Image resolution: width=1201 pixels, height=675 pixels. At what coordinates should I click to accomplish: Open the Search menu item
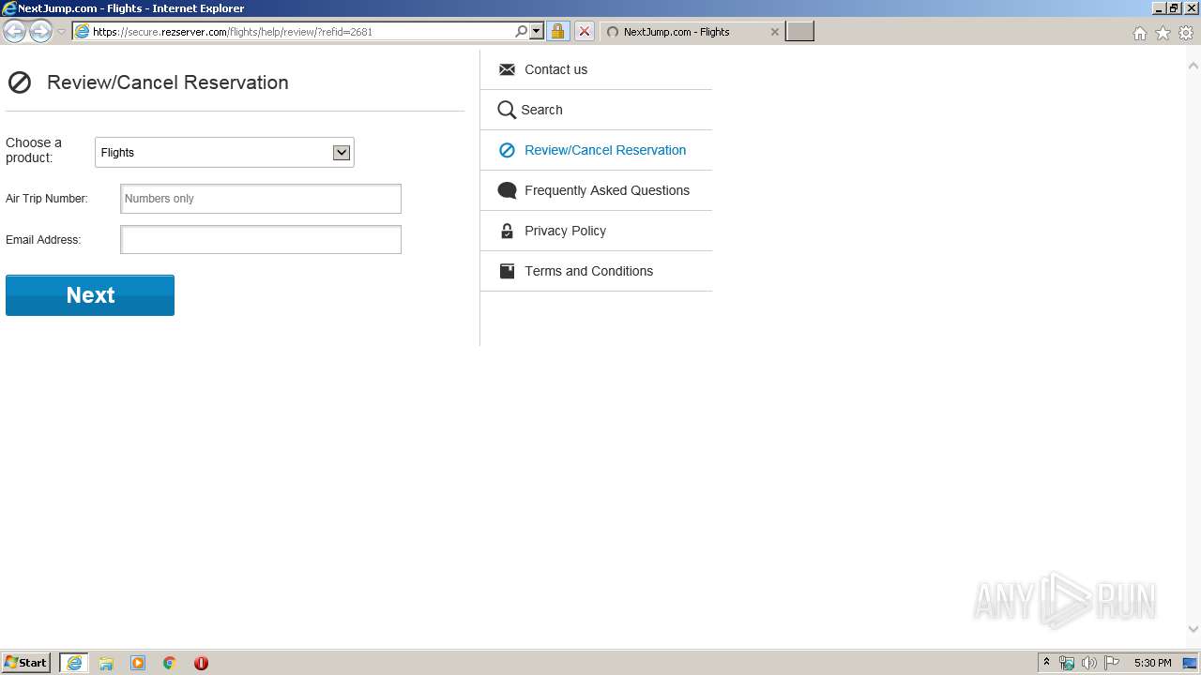[x=541, y=110]
